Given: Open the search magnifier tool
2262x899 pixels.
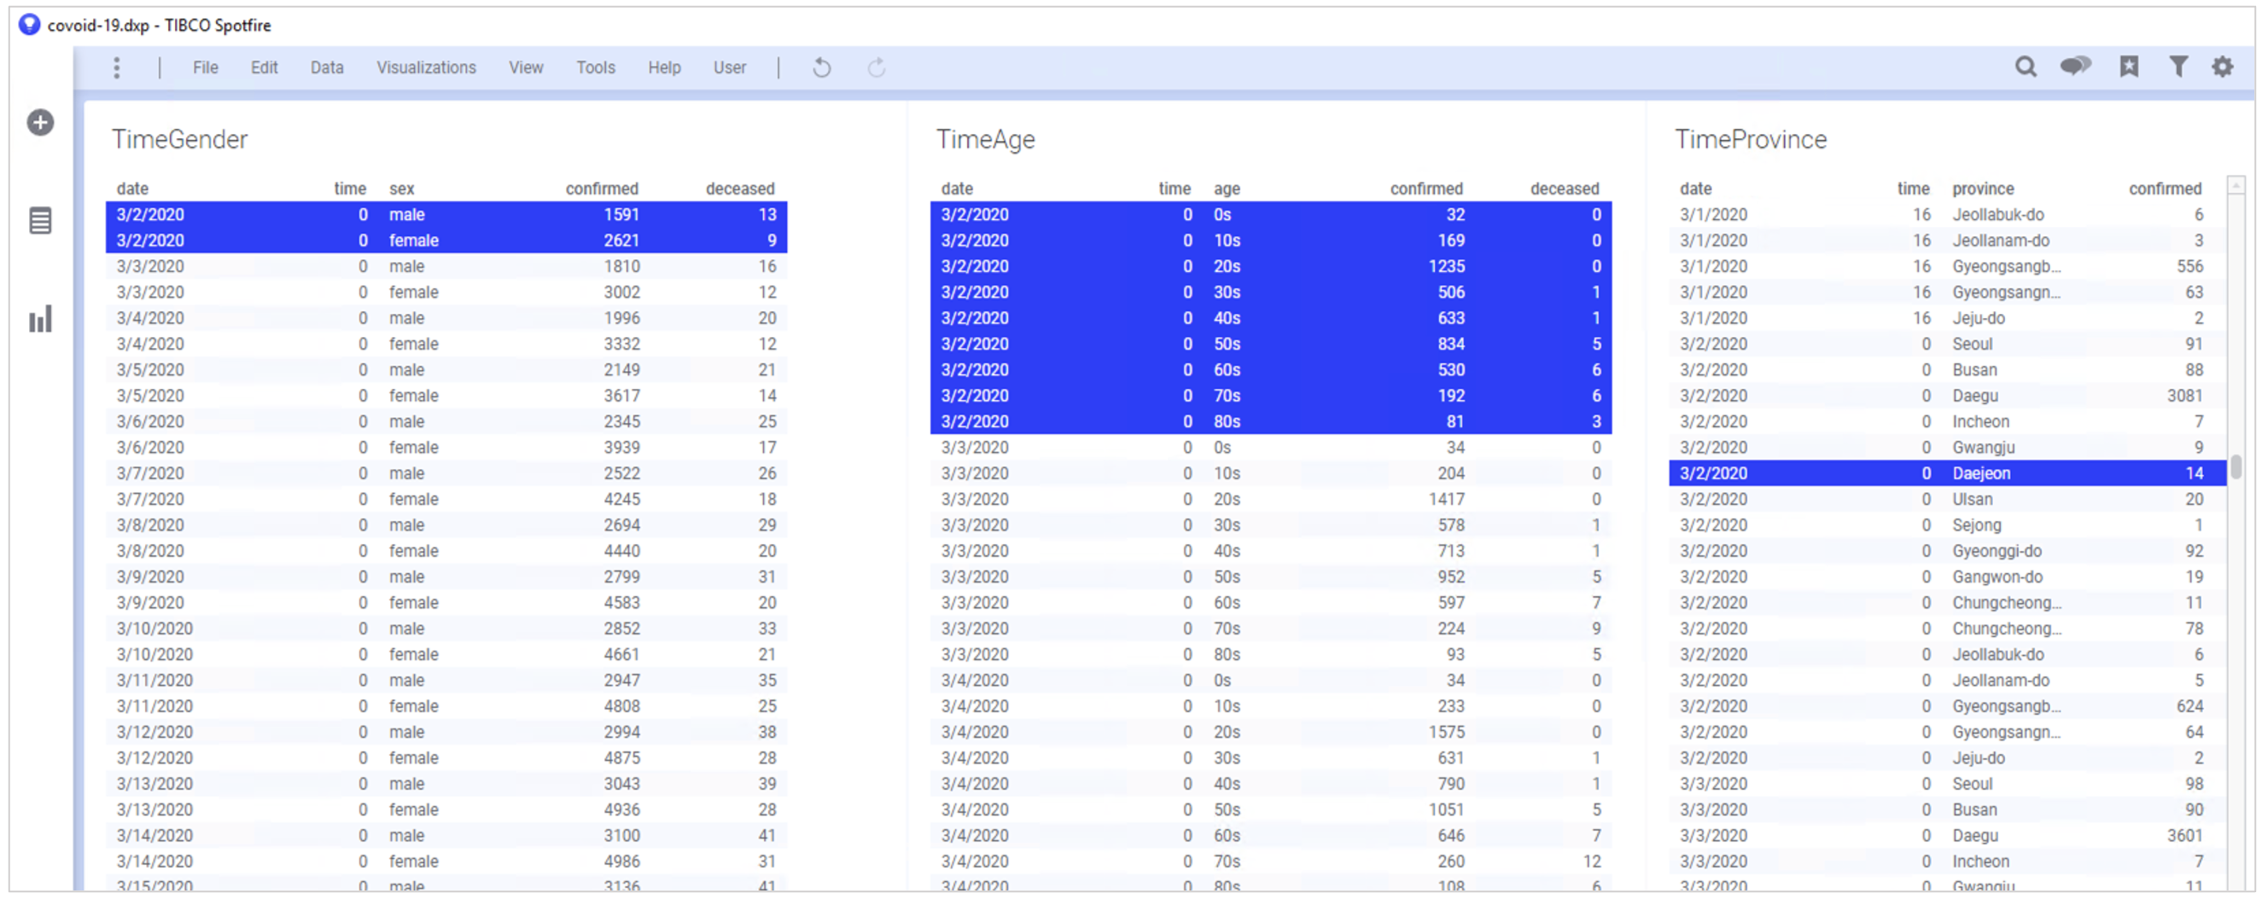Looking at the screenshot, I should [x=2025, y=67].
